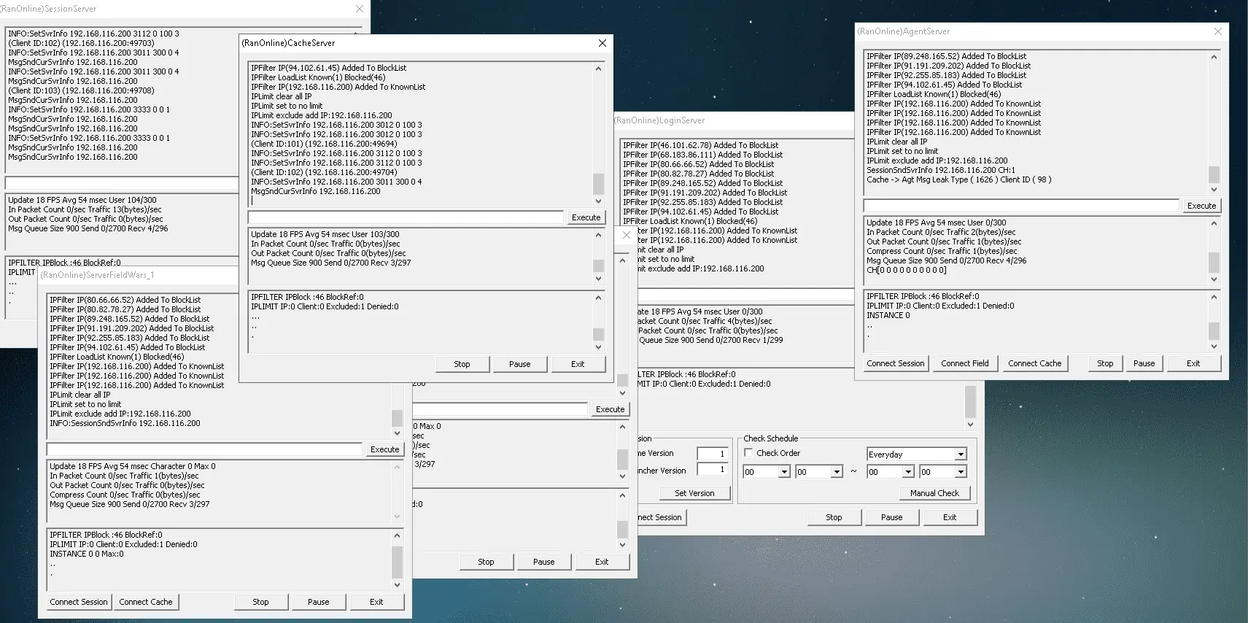Click "IPLimit exclude add IP:192.168.116.200" in AgentServer
The width and height of the screenshot is (1248, 623).
[x=937, y=160]
